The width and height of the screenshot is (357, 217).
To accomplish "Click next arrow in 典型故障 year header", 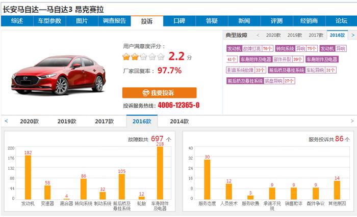I will point(353,35).
